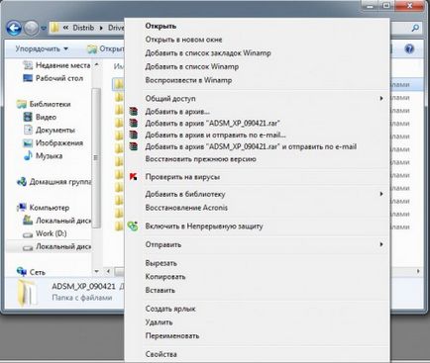Image resolution: width=430 pixels, height=363 pixels.
Task: Click the Explorer back arrow button
Action: click(14, 29)
